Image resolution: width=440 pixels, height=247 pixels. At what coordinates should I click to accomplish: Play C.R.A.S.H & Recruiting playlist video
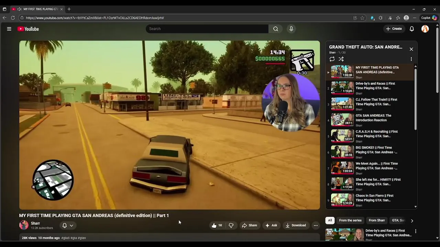[371, 136]
